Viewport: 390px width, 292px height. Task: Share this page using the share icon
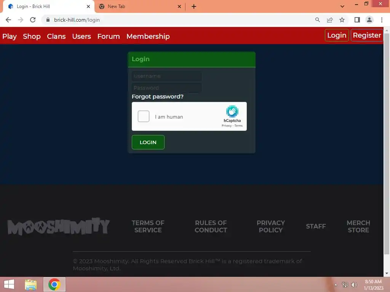(x=330, y=20)
